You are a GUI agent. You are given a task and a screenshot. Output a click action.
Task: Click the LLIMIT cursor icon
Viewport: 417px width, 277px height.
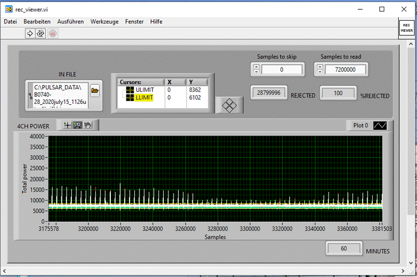[x=130, y=98]
